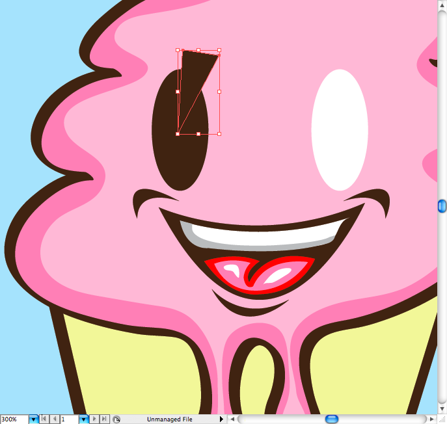Select the white oval right eye
This screenshot has height=424, width=447.
(340, 130)
